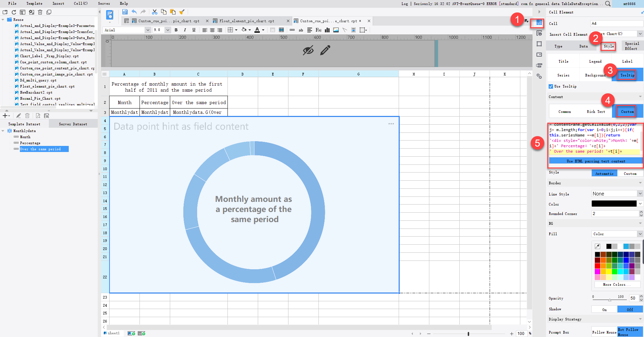644x337 pixels.
Task: Toggle bold formatting
Action: (176, 30)
